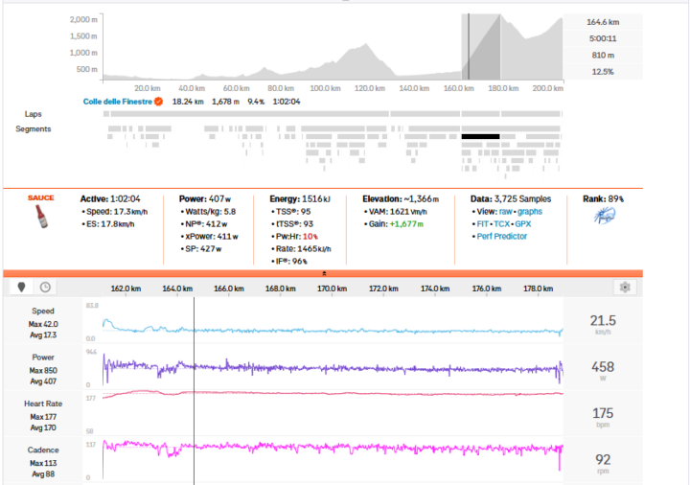Open chart settings gear icon

(625, 287)
